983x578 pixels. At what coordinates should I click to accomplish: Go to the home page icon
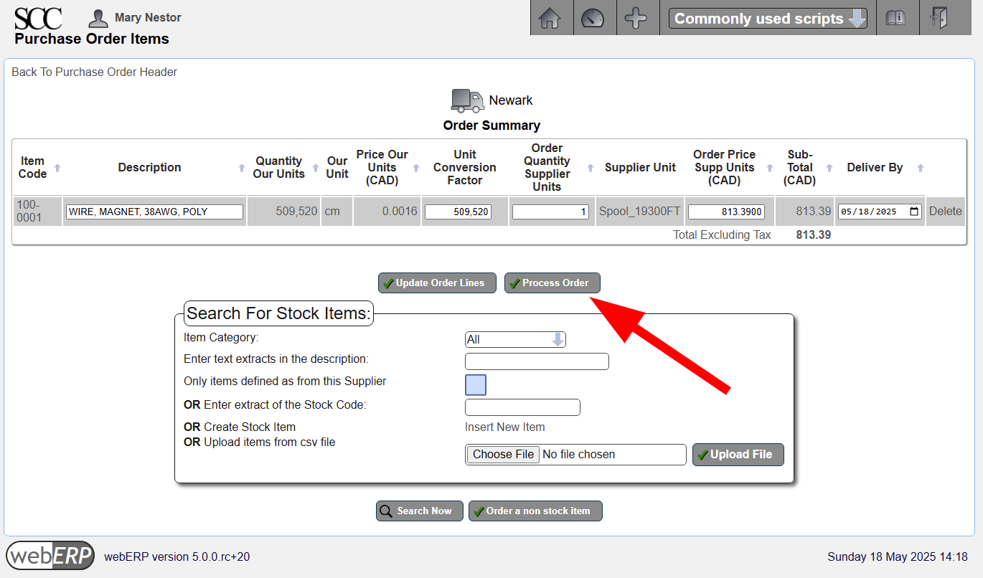point(550,18)
